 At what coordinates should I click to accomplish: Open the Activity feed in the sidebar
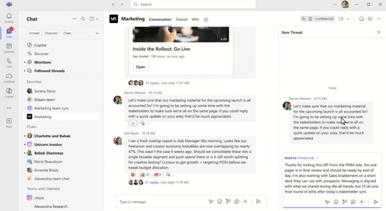(9, 18)
